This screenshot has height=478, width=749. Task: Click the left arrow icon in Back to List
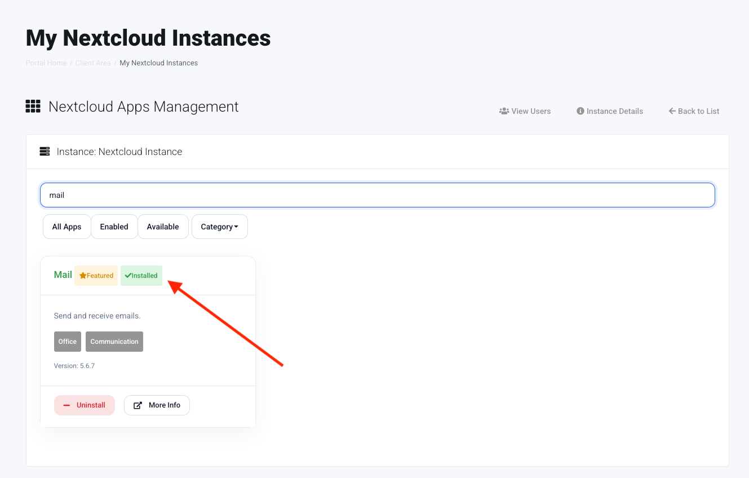(672, 111)
